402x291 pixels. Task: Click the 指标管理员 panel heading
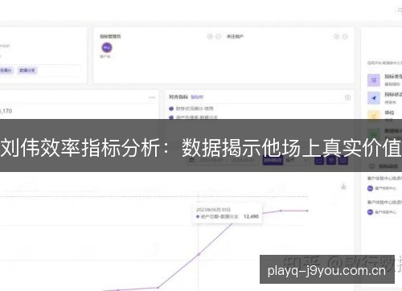(110, 36)
